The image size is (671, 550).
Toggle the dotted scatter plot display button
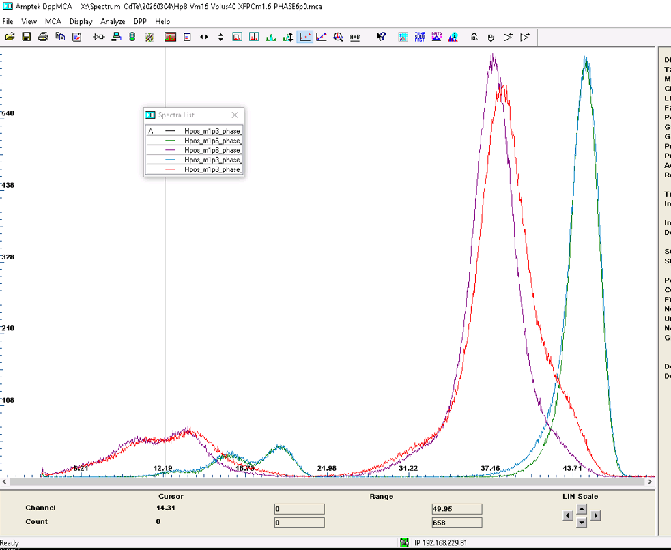click(x=304, y=37)
